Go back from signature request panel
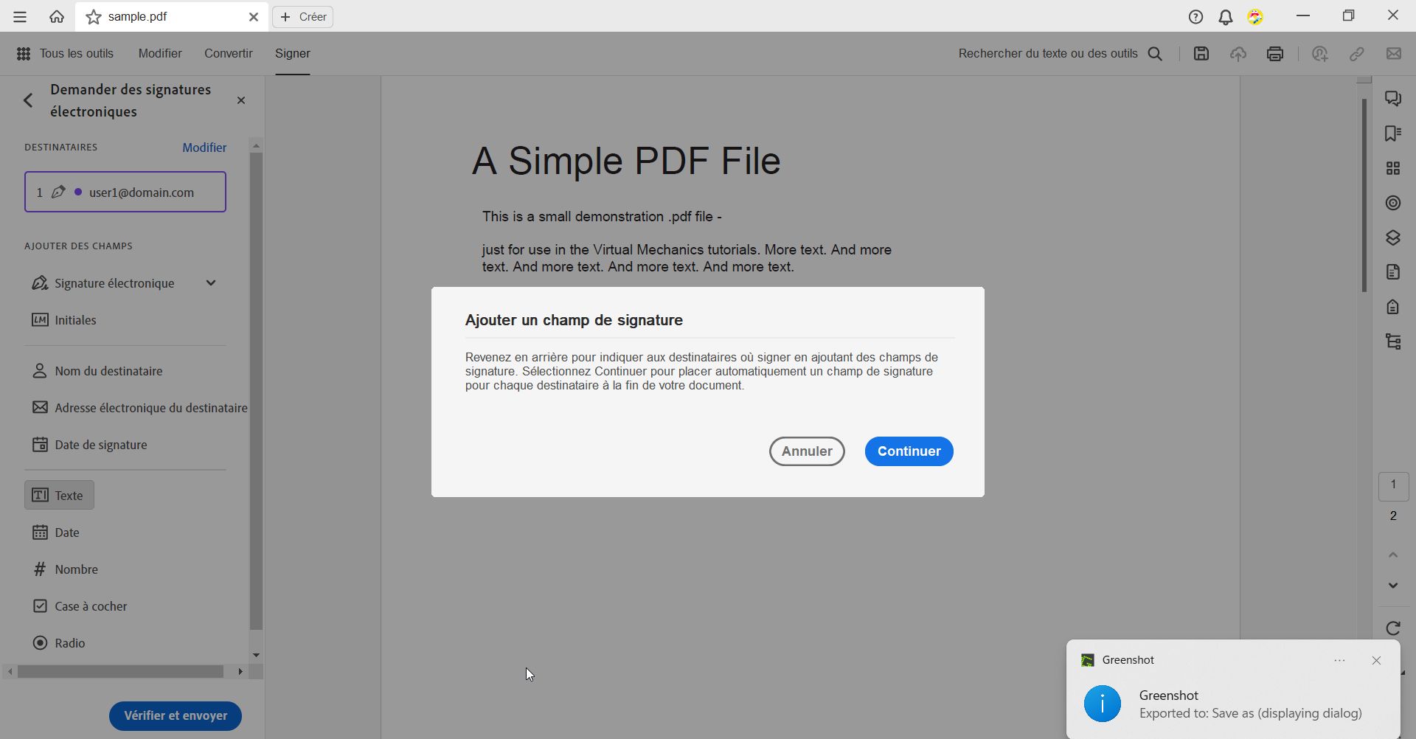 28,100
